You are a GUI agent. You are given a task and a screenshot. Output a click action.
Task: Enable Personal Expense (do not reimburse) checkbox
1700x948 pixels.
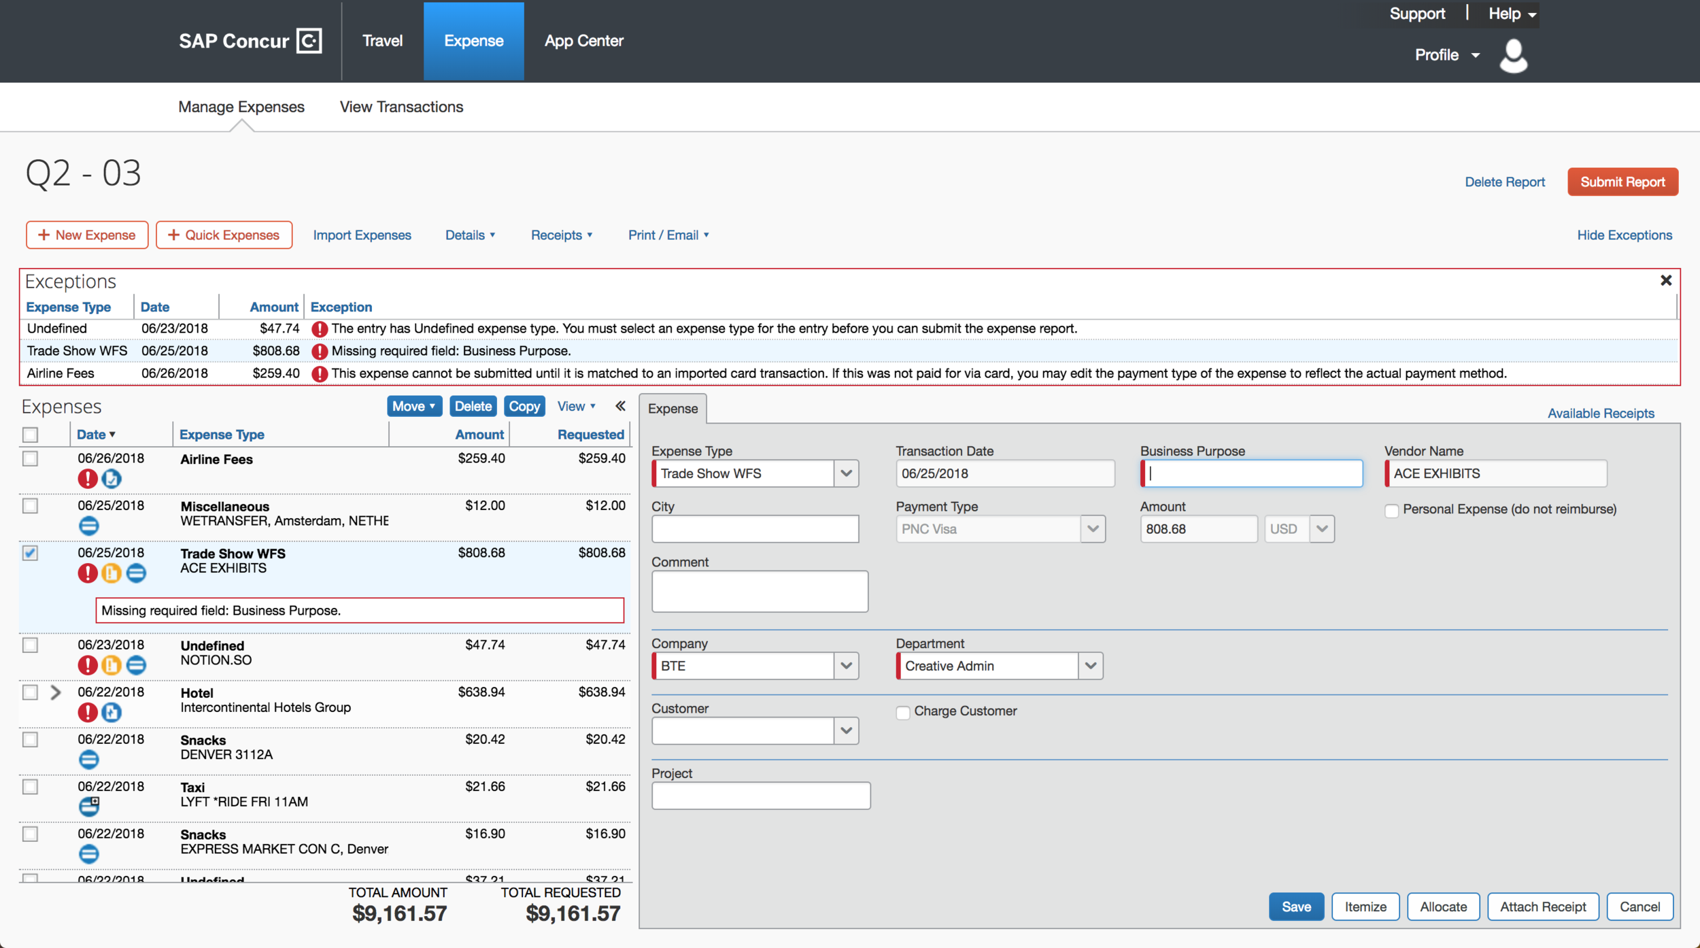point(1391,511)
